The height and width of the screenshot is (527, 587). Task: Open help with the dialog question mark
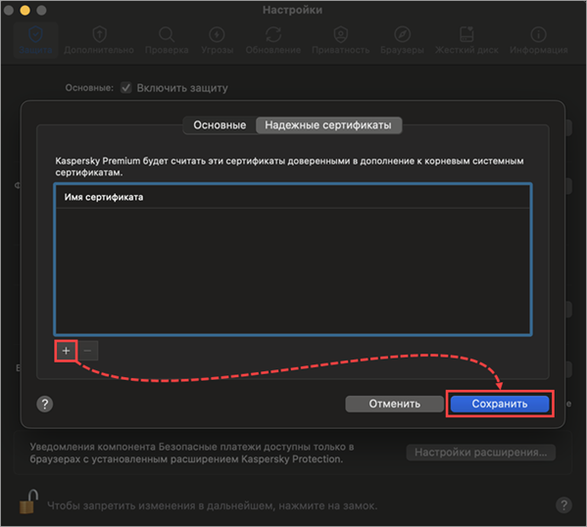tap(45, 404)
